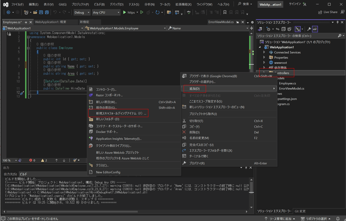
Task: Click the screwdriver quick action icon on line 12
Action: (22, 92)
